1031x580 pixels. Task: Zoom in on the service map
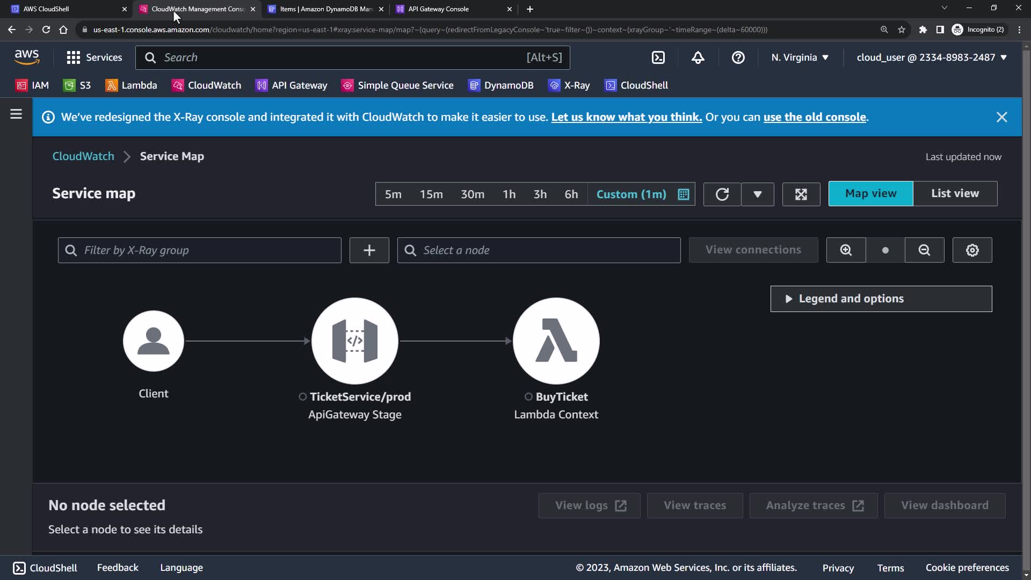846,250
